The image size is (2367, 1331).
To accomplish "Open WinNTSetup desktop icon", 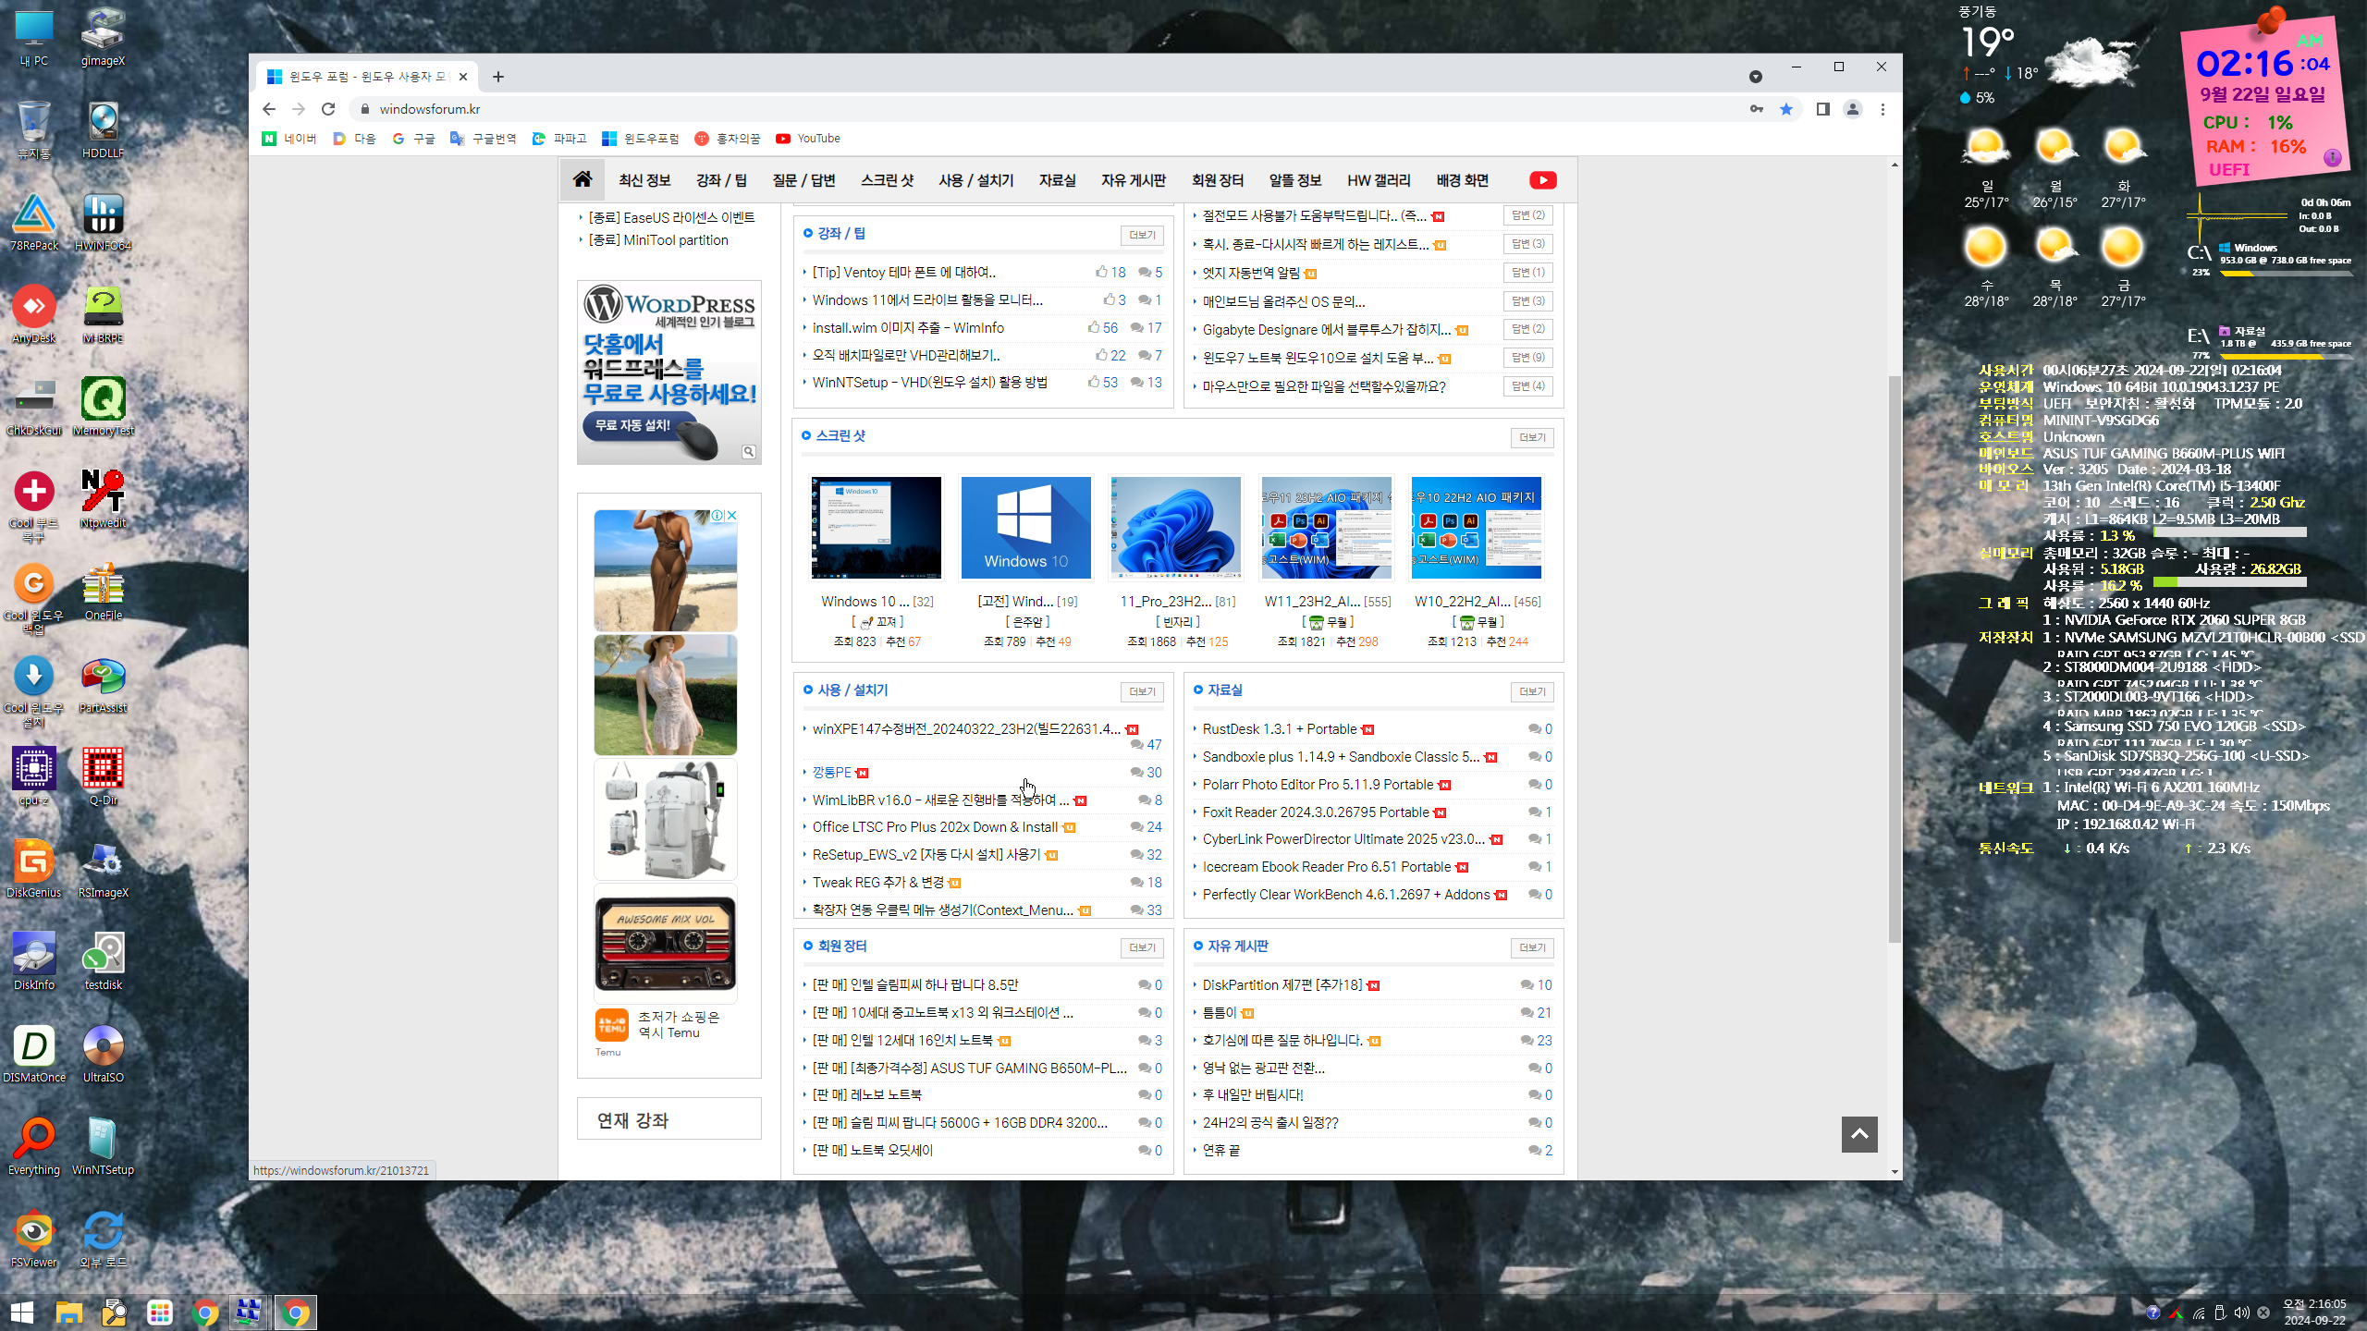I will click(x=103, y=1146).
